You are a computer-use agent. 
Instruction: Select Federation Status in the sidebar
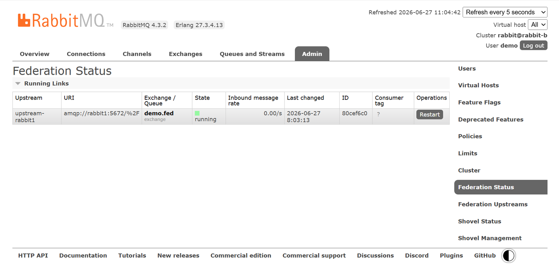[x=501, y=187]
